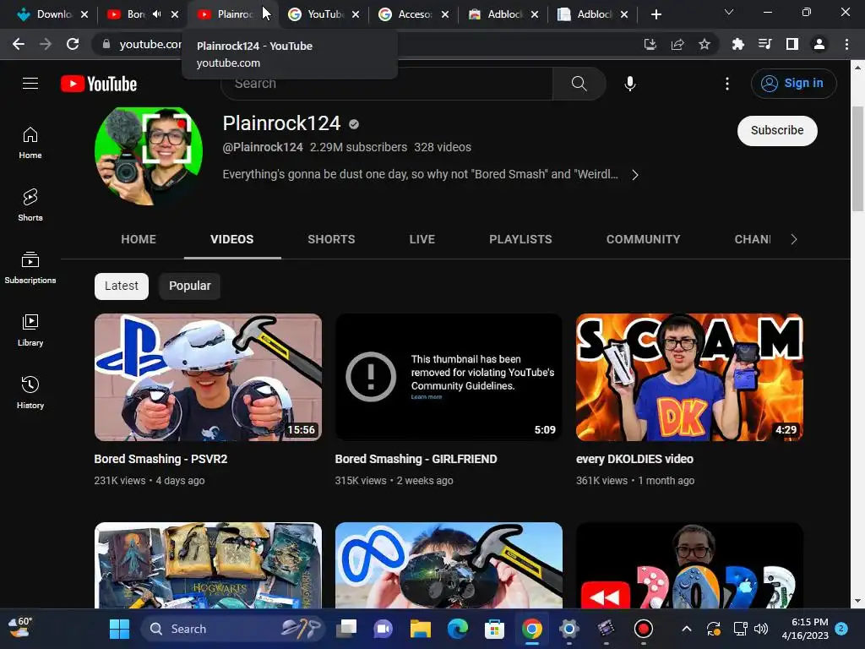The image size is (865, 649).
Task: Open media controls icon in toolbar
Action: (x=764, y=44)
